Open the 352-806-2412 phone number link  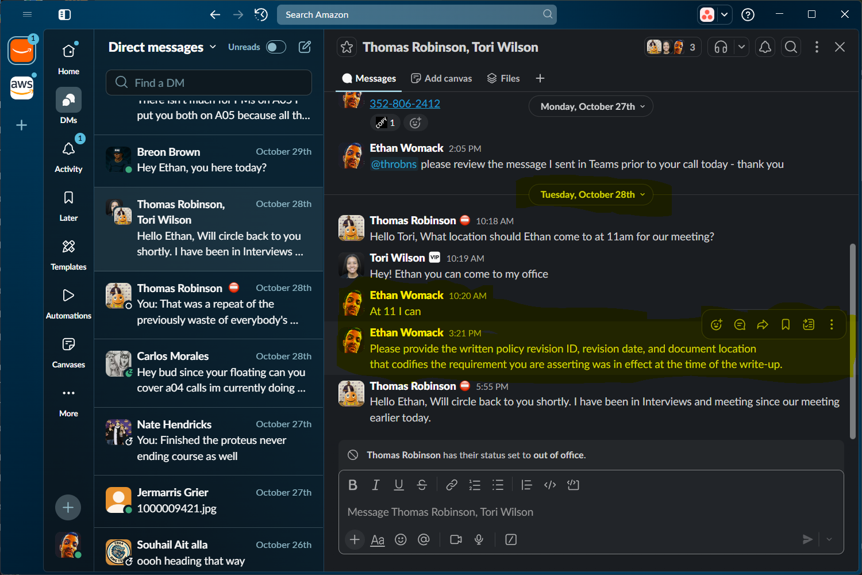tap(405, 103)
